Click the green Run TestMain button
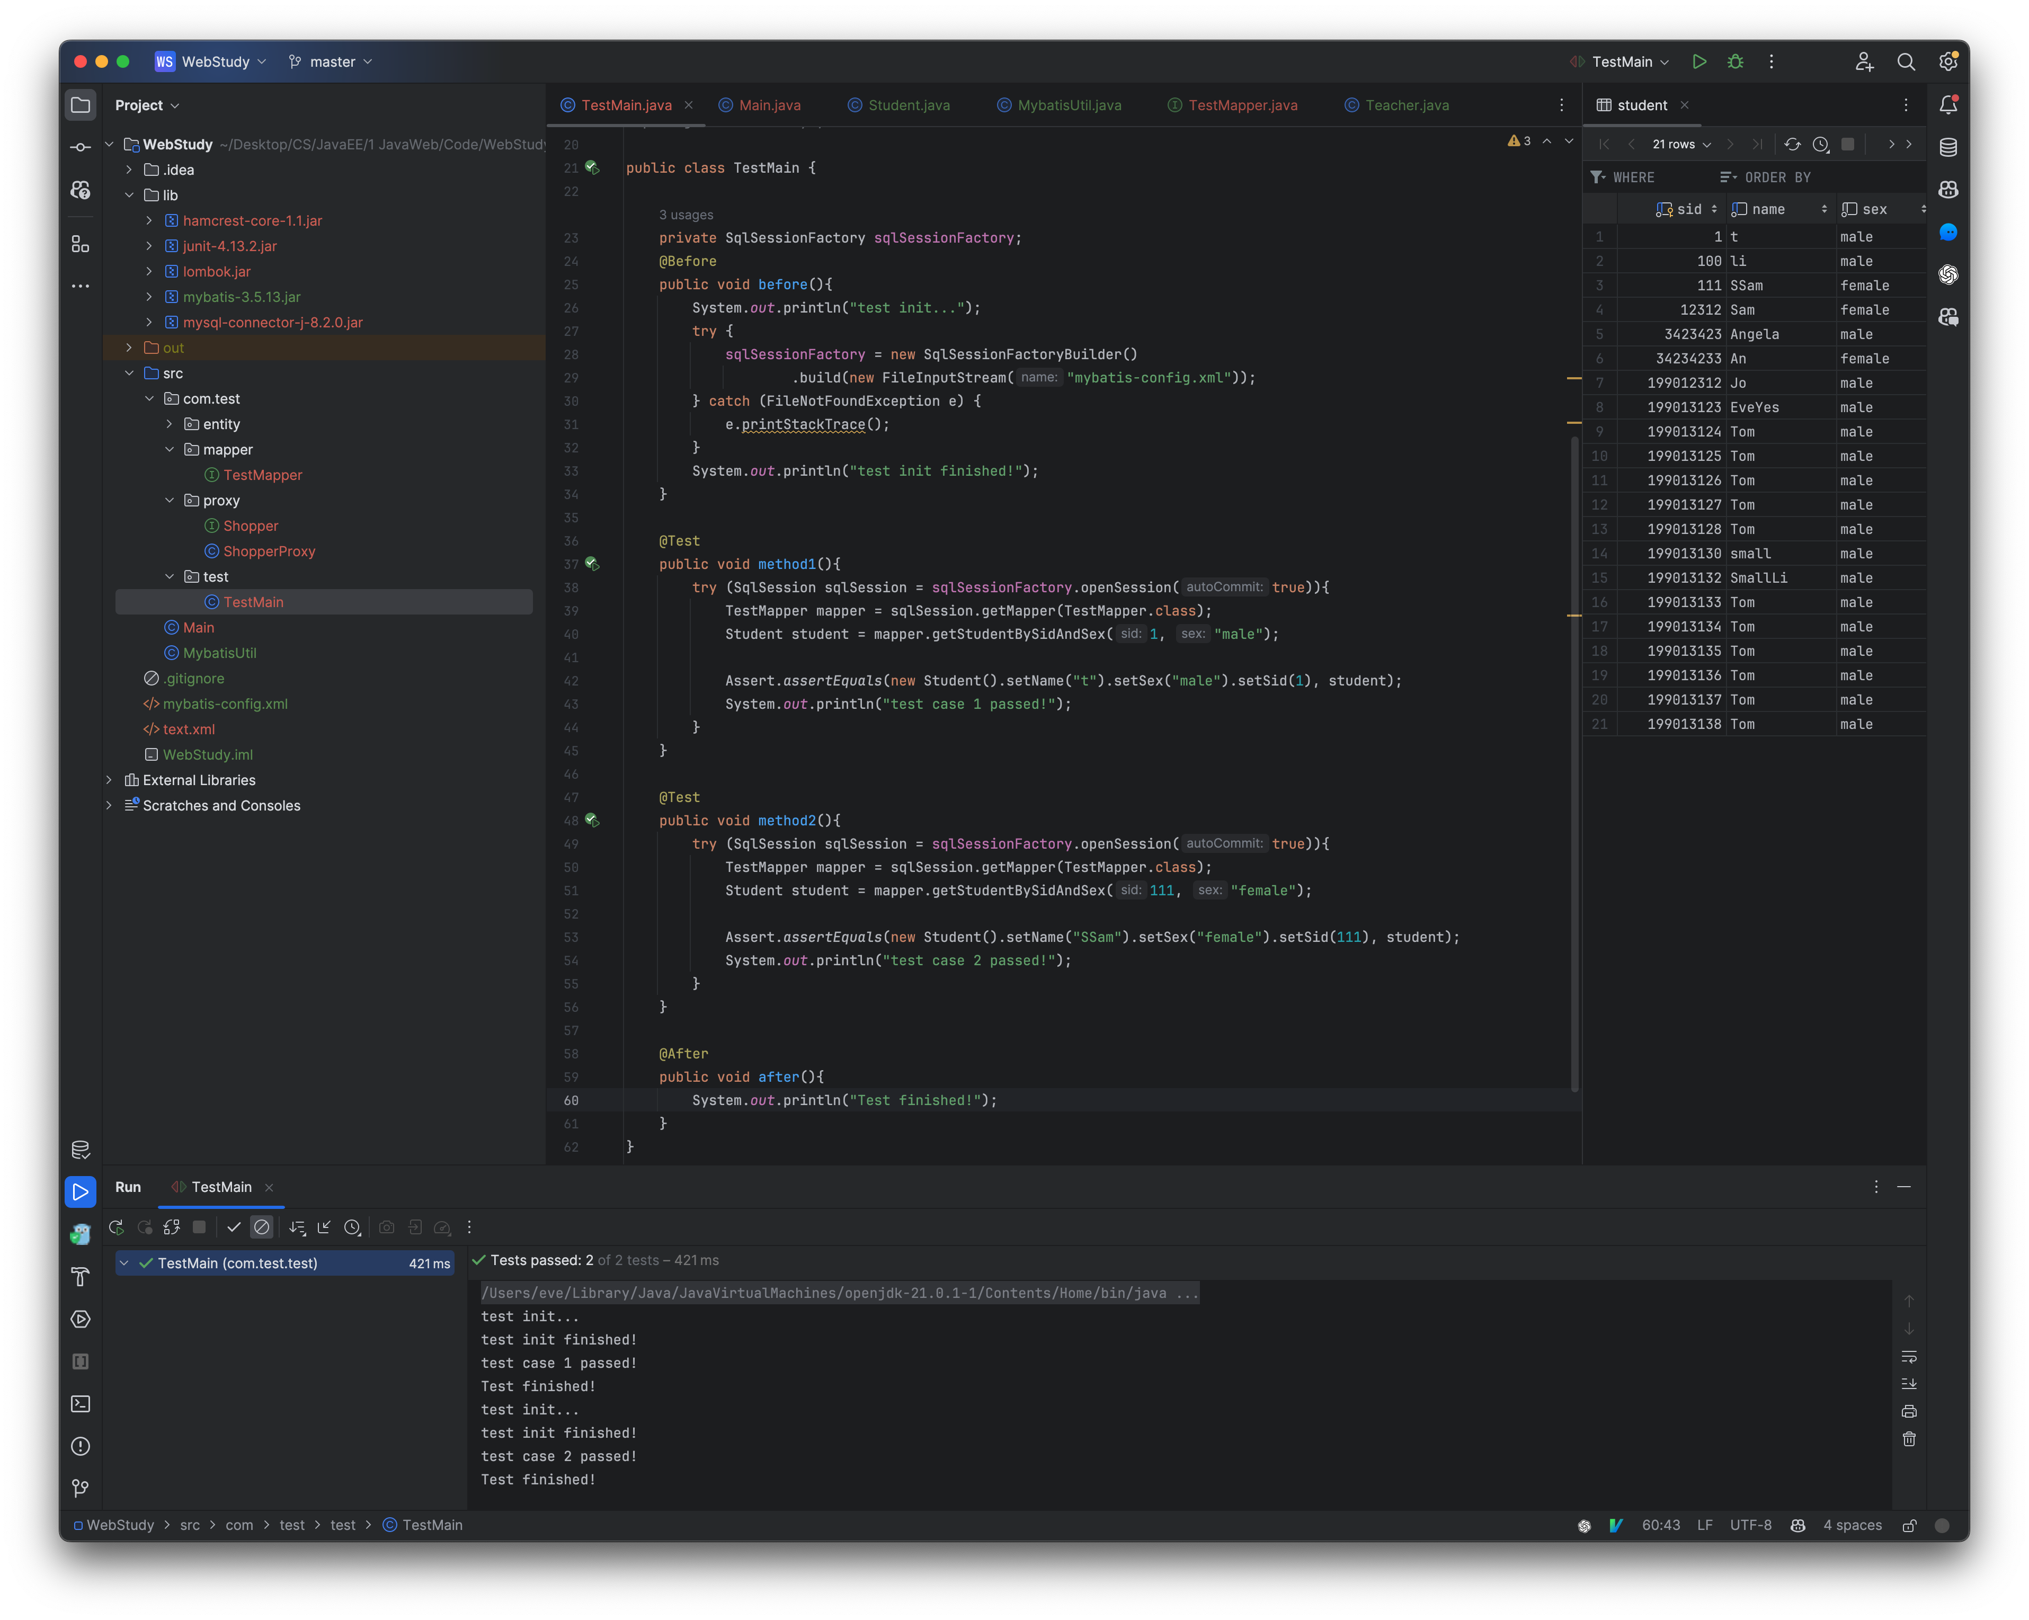Viewport: 2029px width, 1620px height. tap(1698, 61)
